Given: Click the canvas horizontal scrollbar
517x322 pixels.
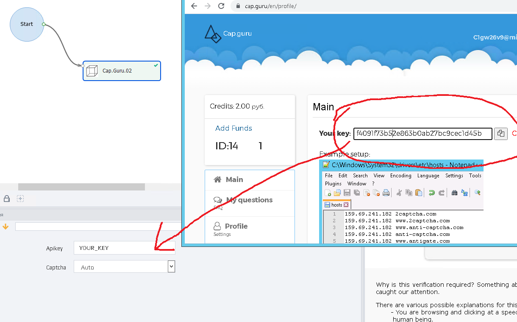Looking at the screenshot, I should 81,187.
